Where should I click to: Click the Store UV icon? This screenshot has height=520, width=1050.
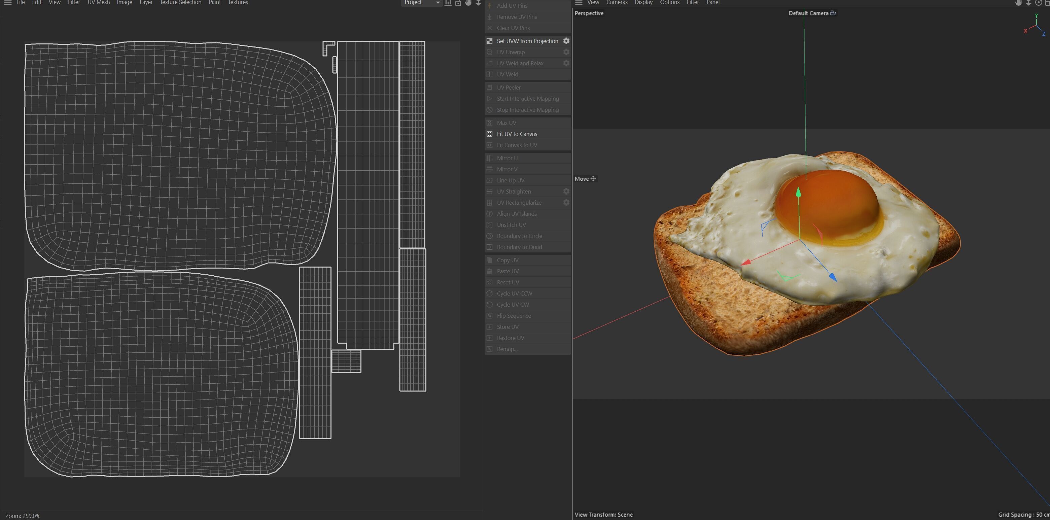point(490,327)
